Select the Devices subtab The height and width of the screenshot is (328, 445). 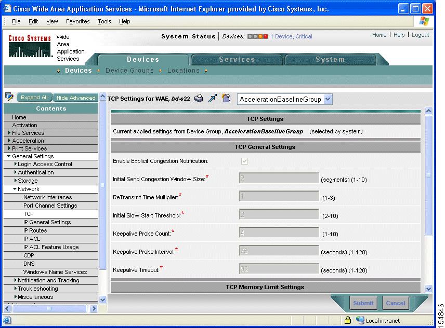[78, 70]
